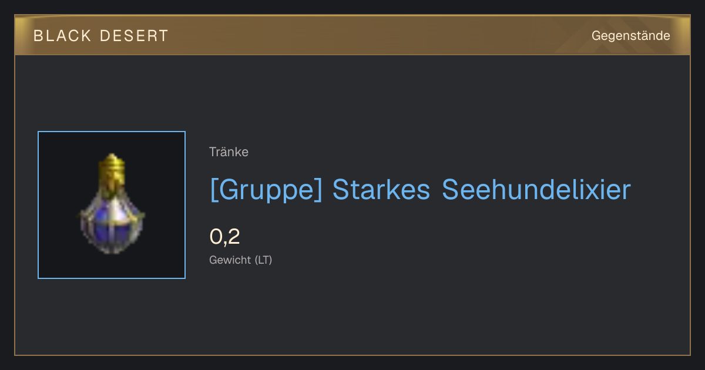Open the Tränke category label
This screenshot has height=370, width=705.
click(x=229, y=152)
